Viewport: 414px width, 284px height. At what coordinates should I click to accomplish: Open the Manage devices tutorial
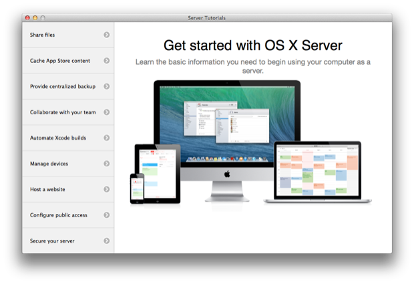pos(68,164)
